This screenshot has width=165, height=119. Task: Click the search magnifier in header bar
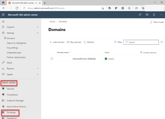point(140,15)
